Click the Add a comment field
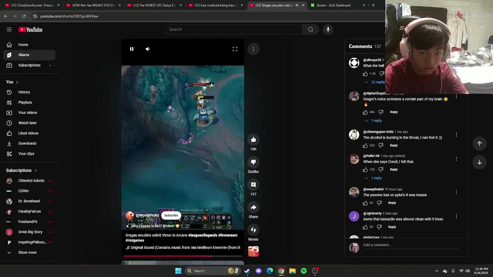Screen dimensions: 493x277 pyautogui.click(x=411, y=245)
